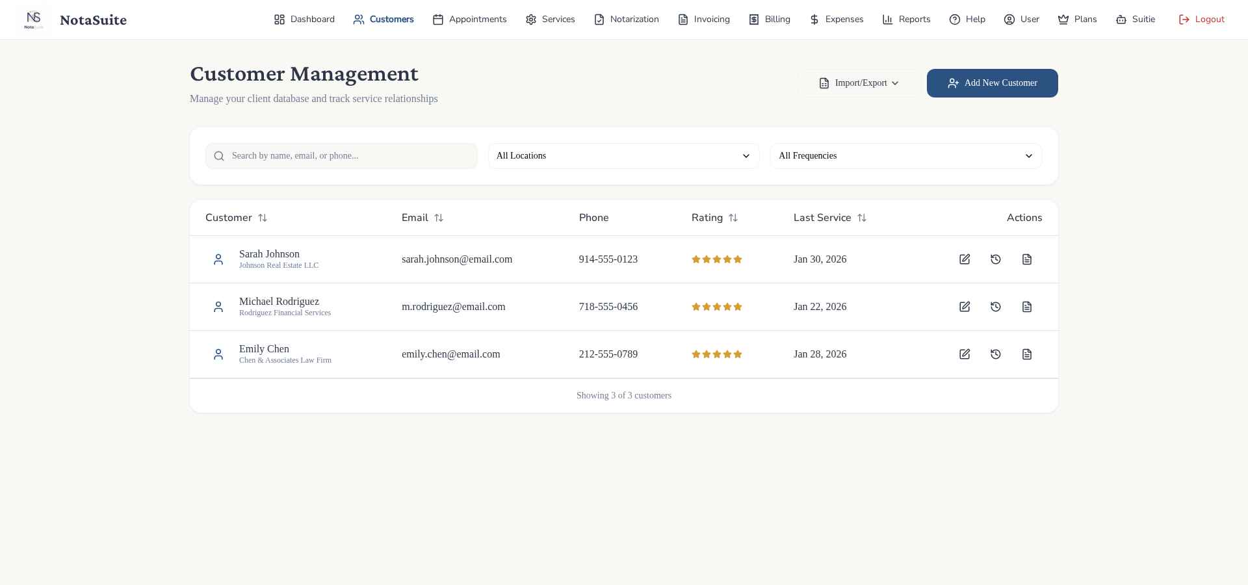Go to Appointments in navigation
The image size is (1248, 585).
point(469,19)
